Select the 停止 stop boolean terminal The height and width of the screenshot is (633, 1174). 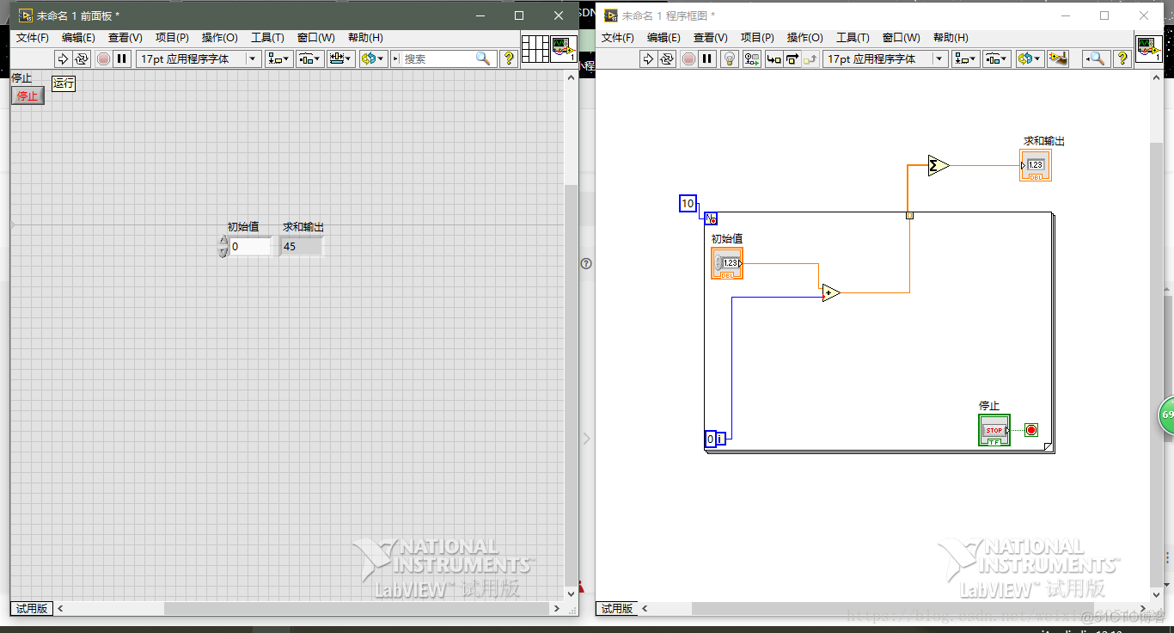tap(994, 430)
